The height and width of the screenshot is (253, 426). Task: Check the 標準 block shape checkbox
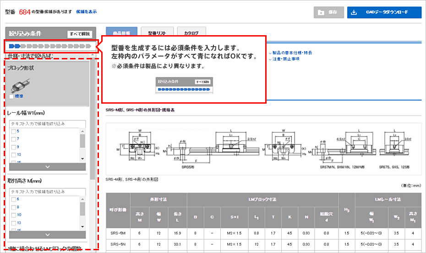point(11,96)
